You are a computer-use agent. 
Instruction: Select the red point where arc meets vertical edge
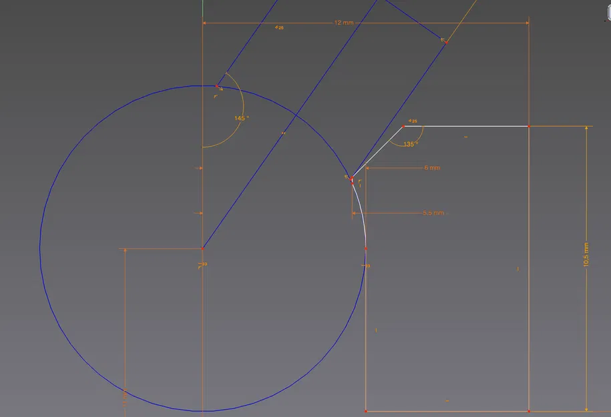click(366, 248)
